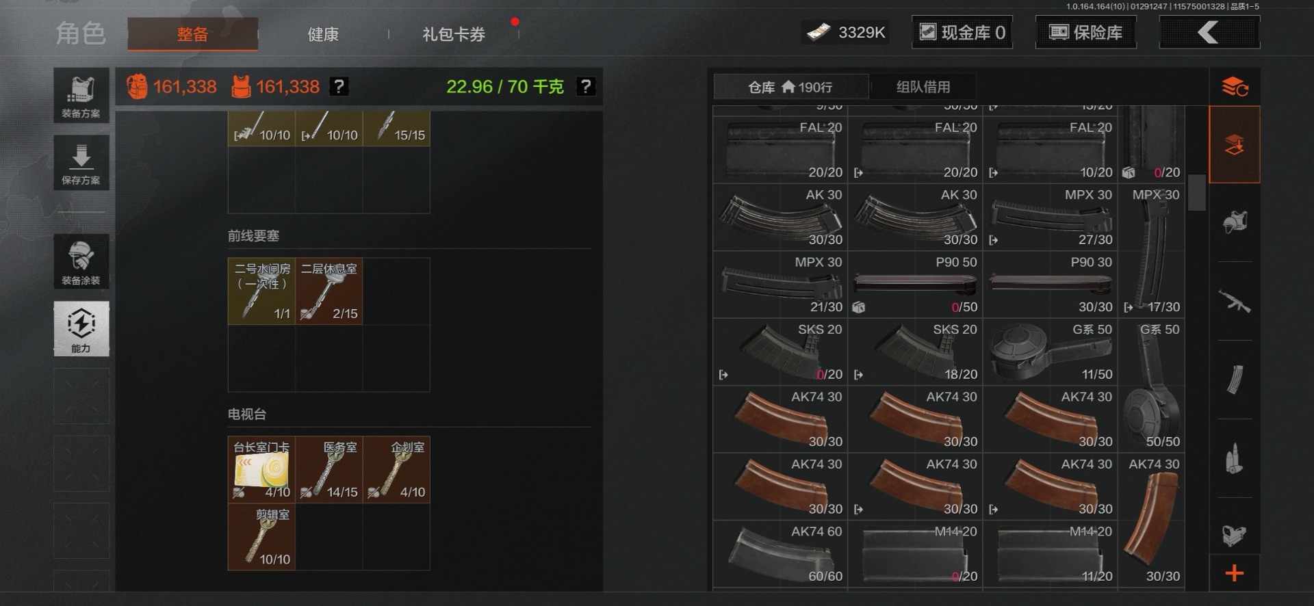Select the 能力 ability icon

click(x=81, y=329)
